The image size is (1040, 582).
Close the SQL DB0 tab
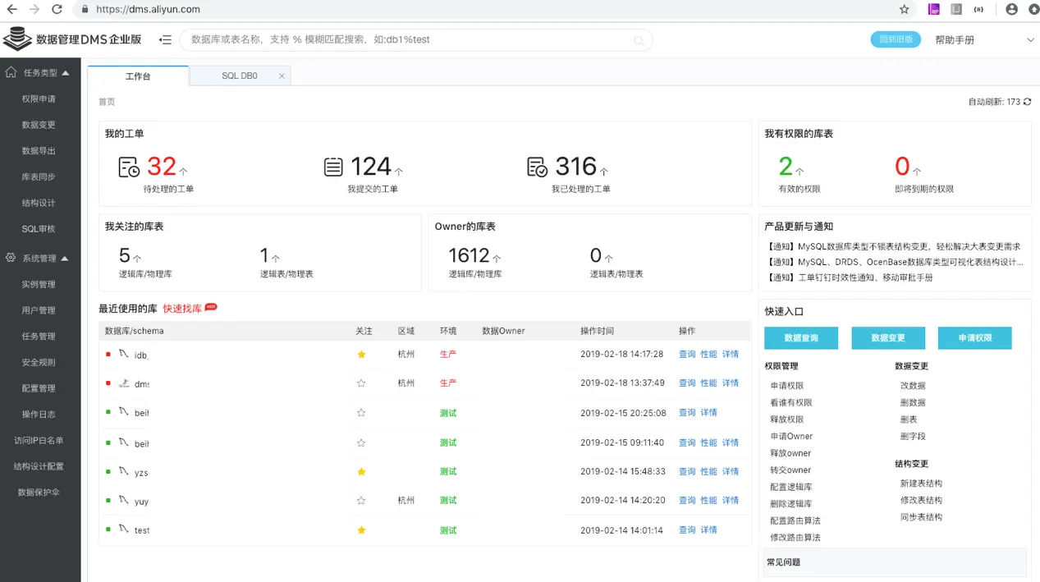(x=282, y=76)
